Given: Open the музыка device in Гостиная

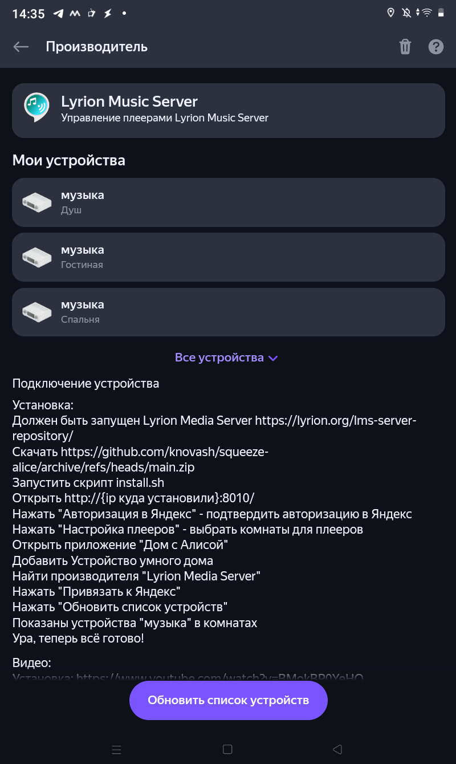Looking at the screenshot, I should 228,257.
